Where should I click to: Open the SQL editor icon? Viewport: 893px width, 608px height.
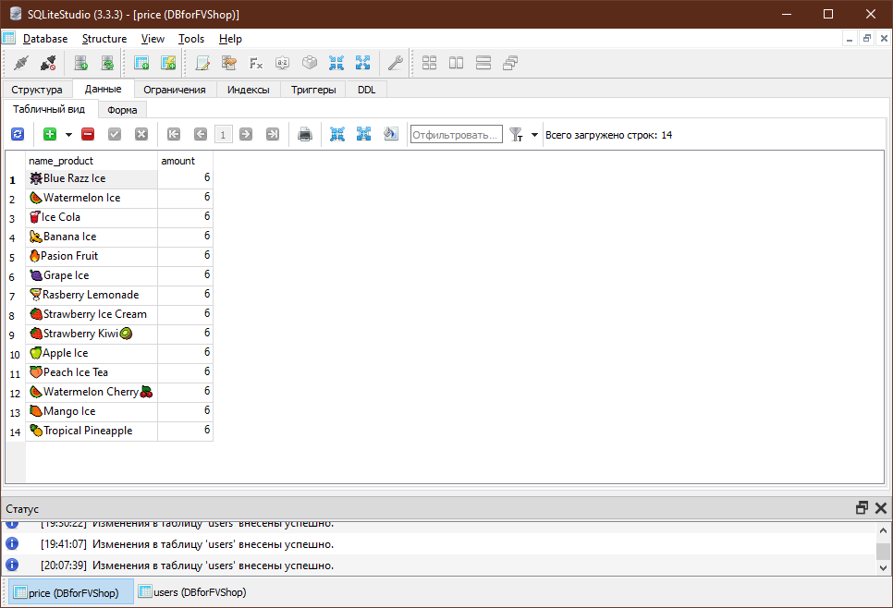pyautogui.click(x=202, y=63)
